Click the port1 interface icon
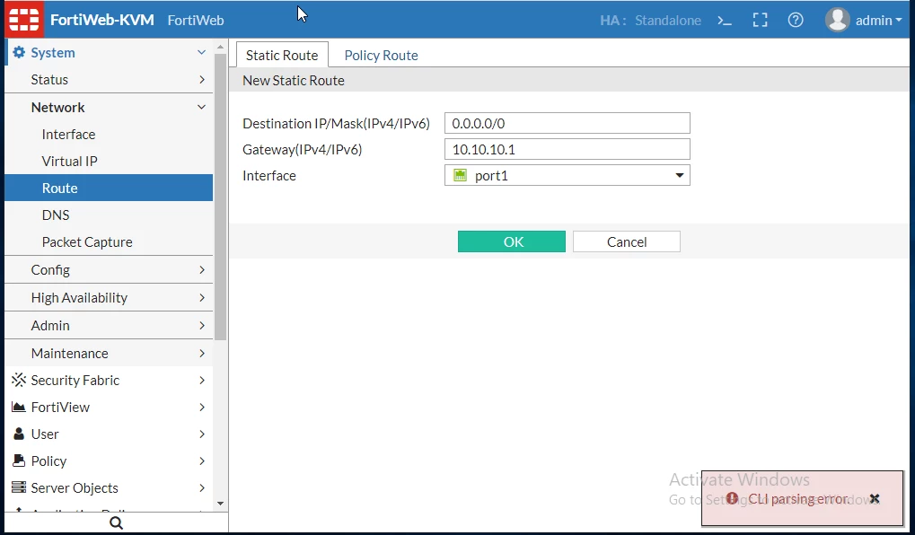This screenshot has height=535, width=915. pos(460,176)
